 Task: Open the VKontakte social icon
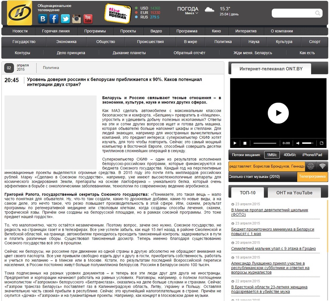coord(42,19)
